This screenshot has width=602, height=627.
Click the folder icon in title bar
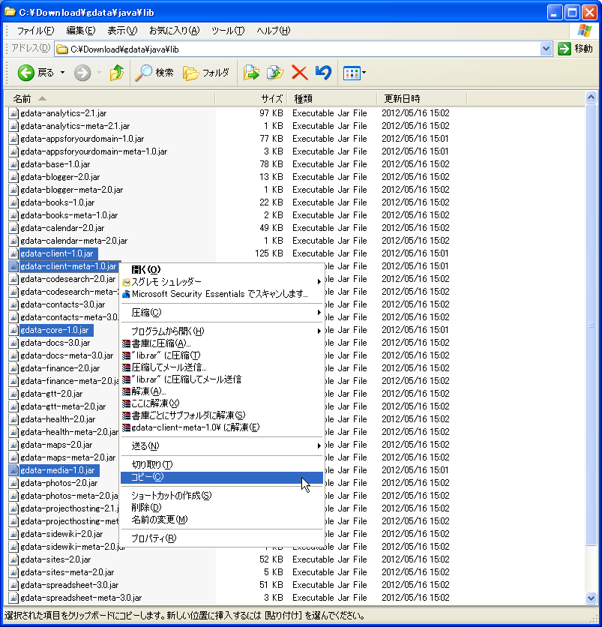click(x=10, y=12)
